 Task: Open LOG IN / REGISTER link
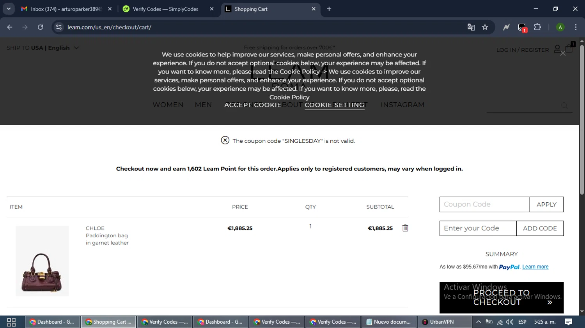click(523, 50)
